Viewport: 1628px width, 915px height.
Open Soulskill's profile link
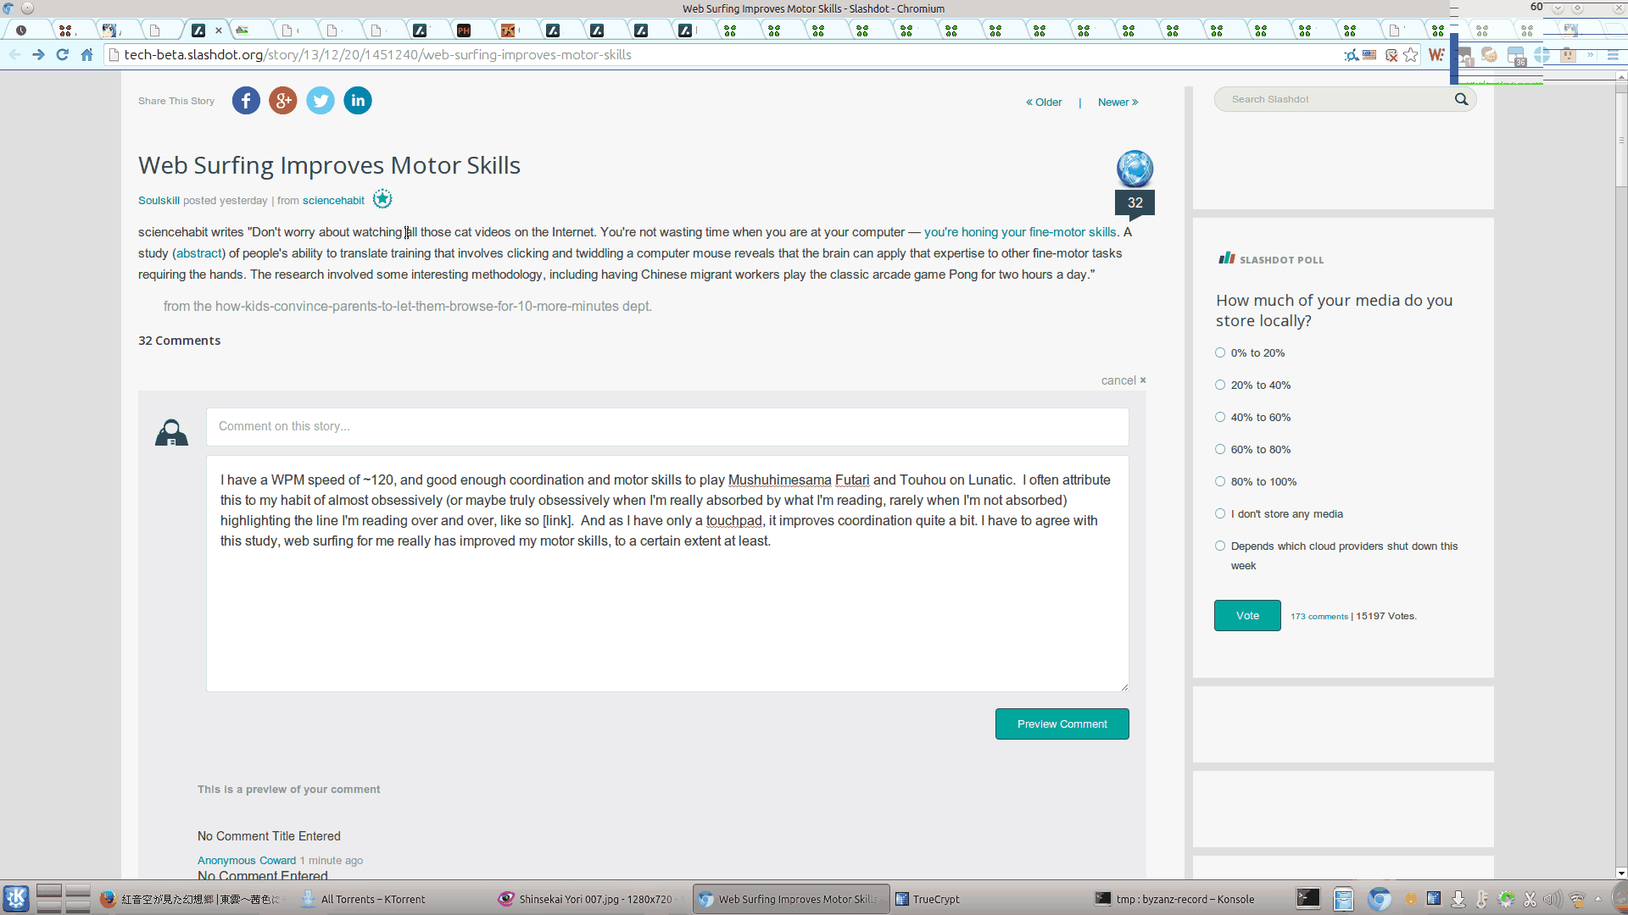coord(159,201)
